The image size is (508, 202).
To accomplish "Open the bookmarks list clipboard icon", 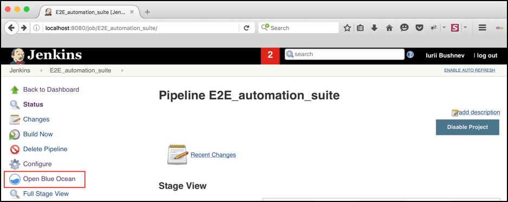I will pos(360,28).
